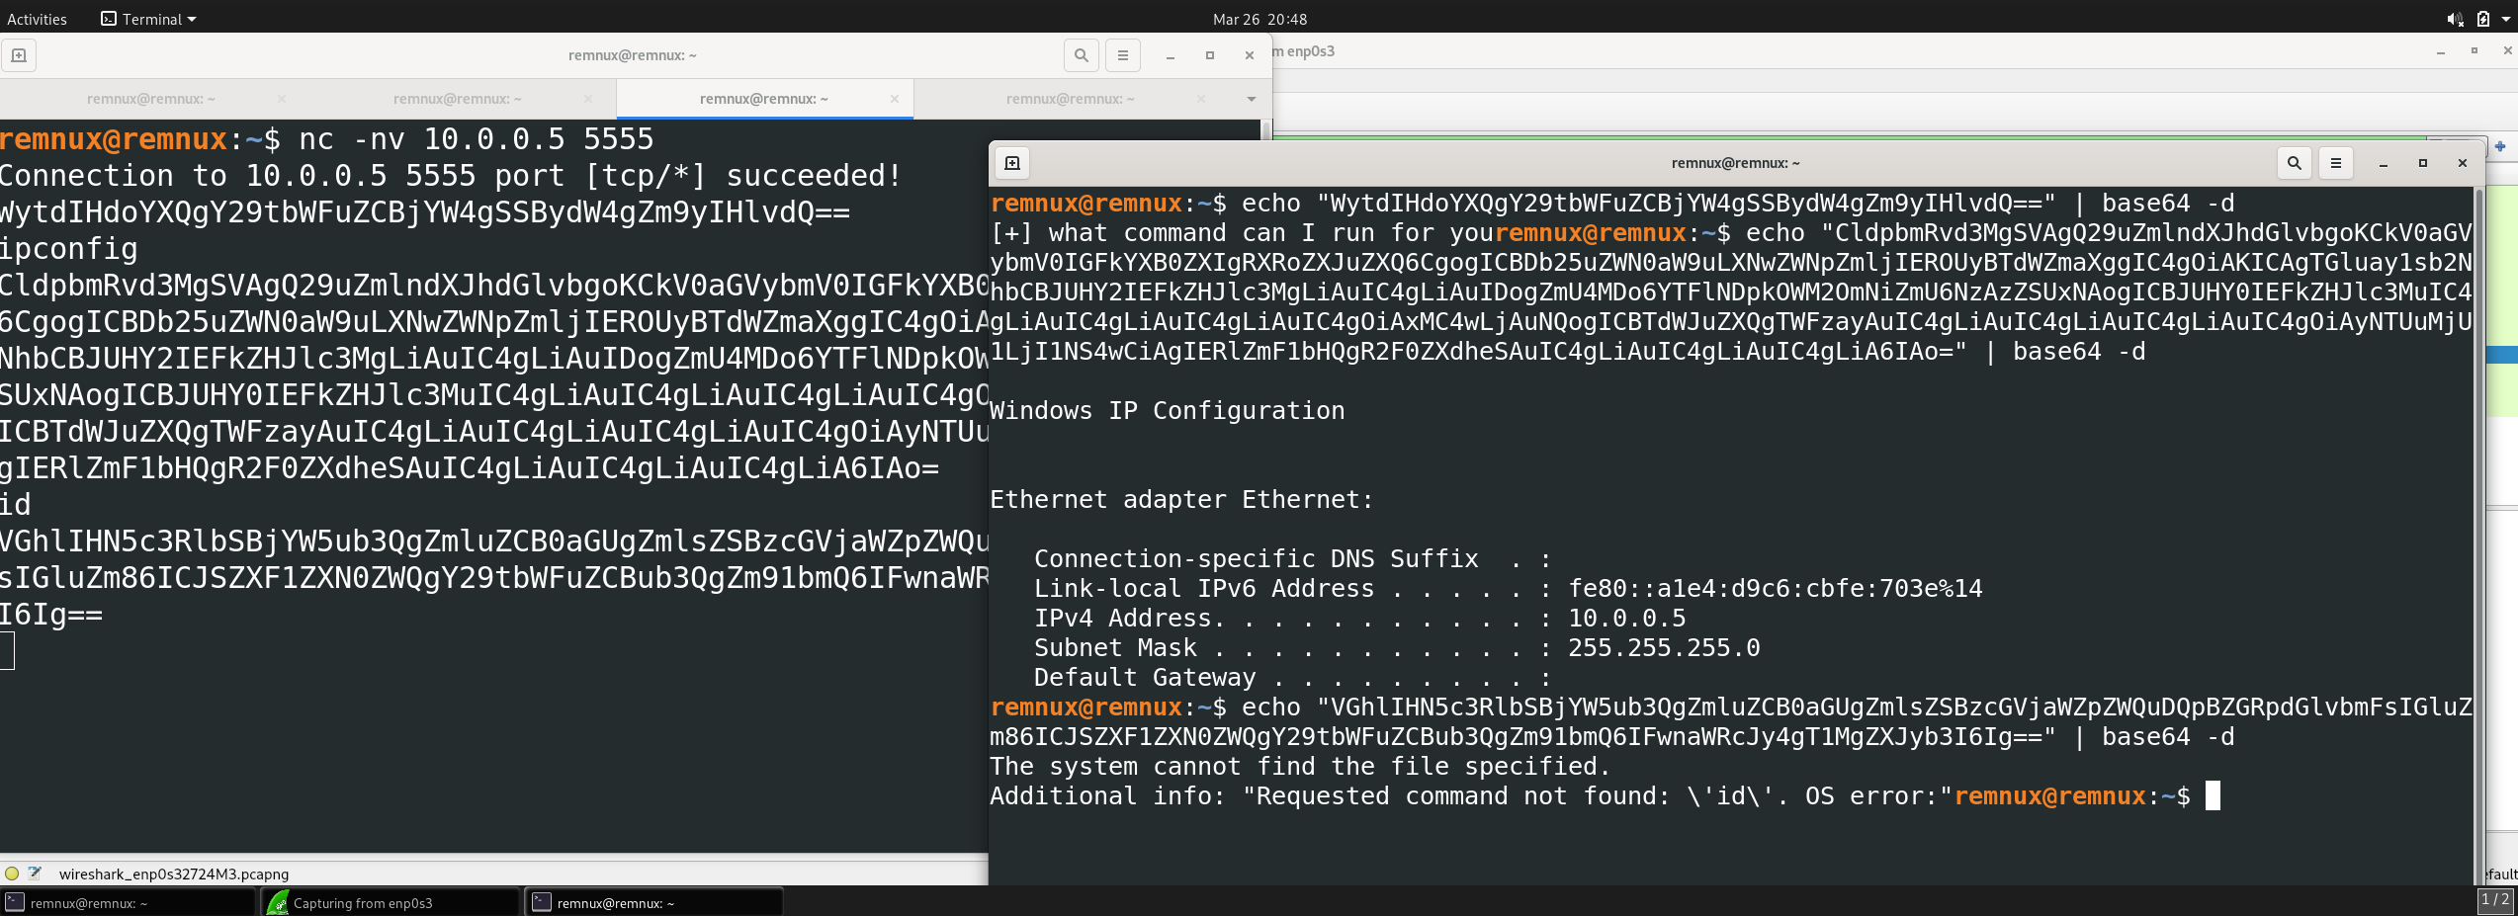The height and width of the screenshot is (916, 2518).
Task: Switch to the second remnux terminal tab
Action: [457, 99]
